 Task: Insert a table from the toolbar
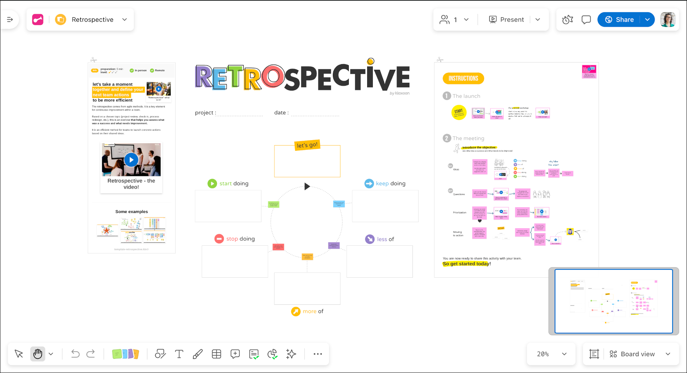tap(216, 354)
